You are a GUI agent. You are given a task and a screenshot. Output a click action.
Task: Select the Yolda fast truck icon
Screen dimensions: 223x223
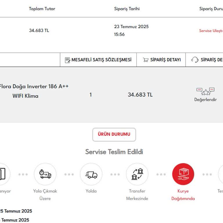pos(91,174)
